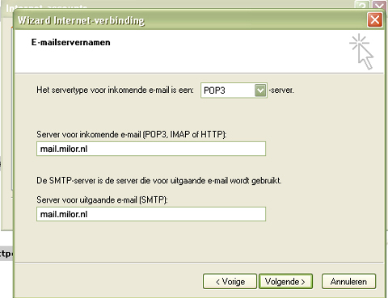Expand the POP3 server type dropdown arrow
Image resolution: width=388 pixels, height=298 pixels.
[260, 90]
